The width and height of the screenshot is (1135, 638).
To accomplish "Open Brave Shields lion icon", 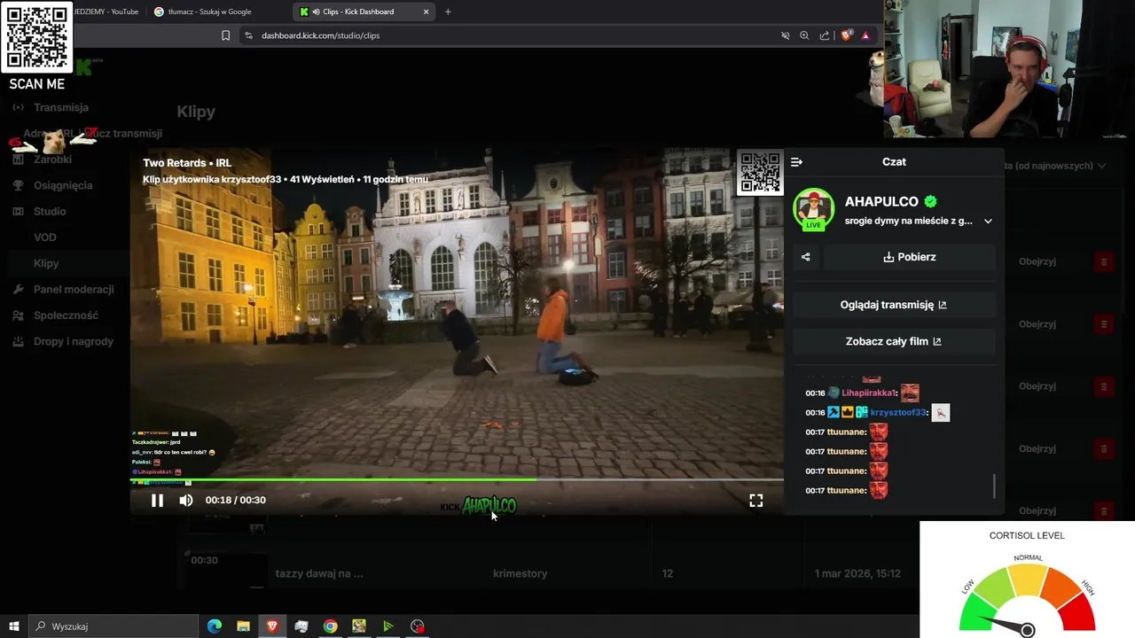I will 846,35.
